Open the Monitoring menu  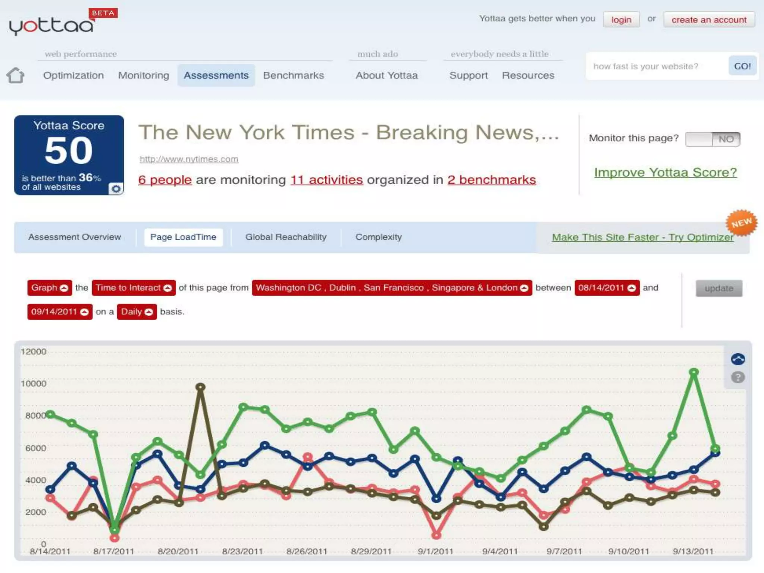click(144, 75)
